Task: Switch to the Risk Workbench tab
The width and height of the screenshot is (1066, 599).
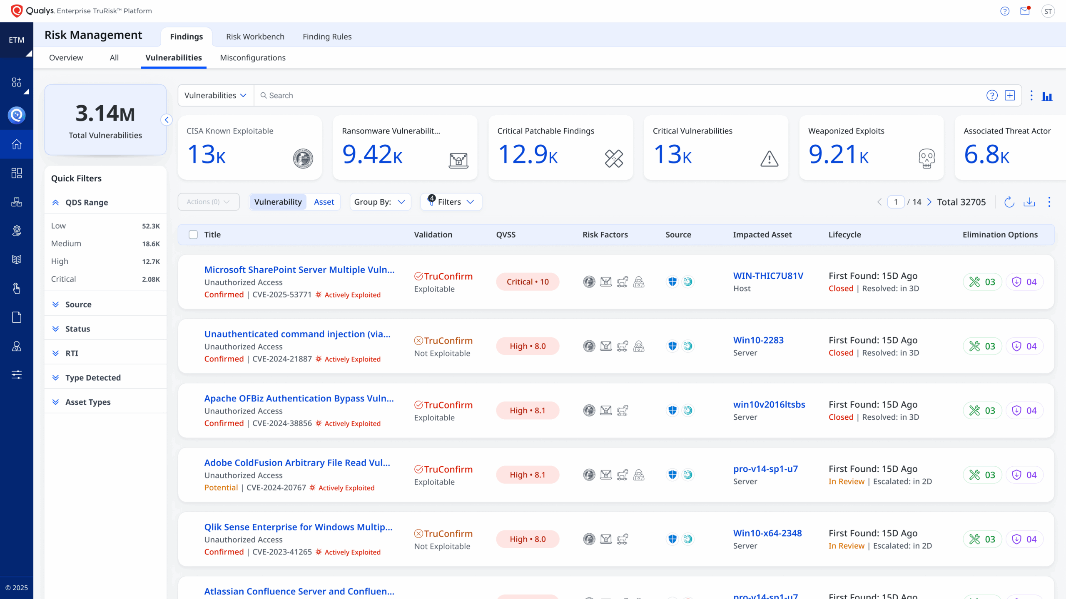Action: coord(255,37)
